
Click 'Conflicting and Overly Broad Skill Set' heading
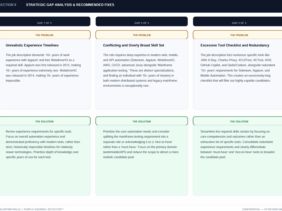[134, 45]
